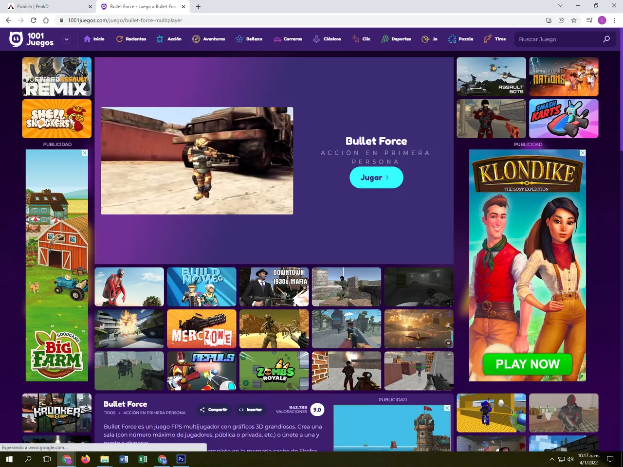623x467 pixels.
Task: Play the Bullet Force preview video
Action: click(x=197, y=161)
